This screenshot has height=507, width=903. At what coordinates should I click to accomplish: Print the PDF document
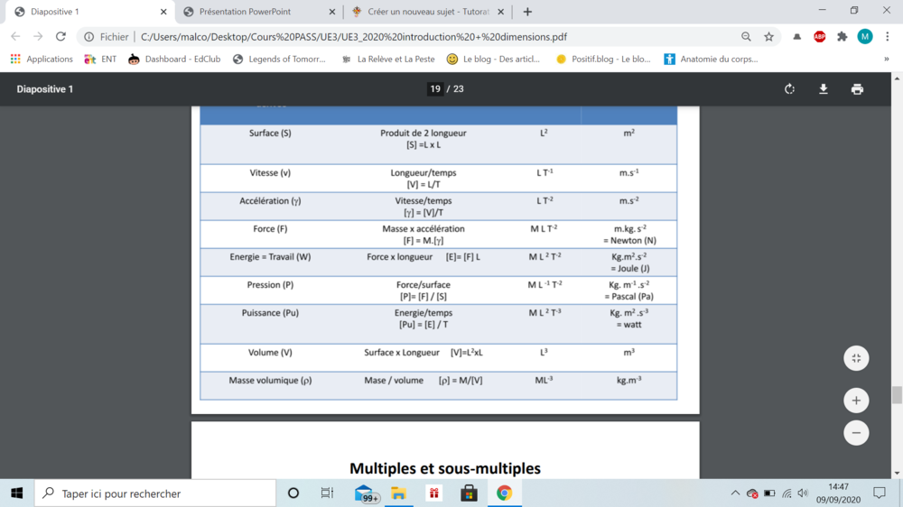click(x=857, y=89)
